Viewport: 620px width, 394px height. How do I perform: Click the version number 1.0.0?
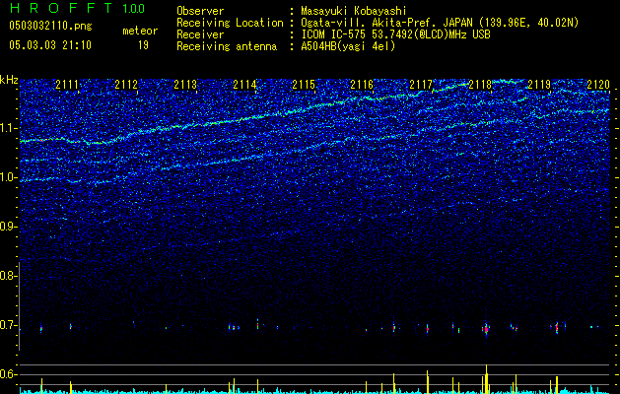click(133, 8)
